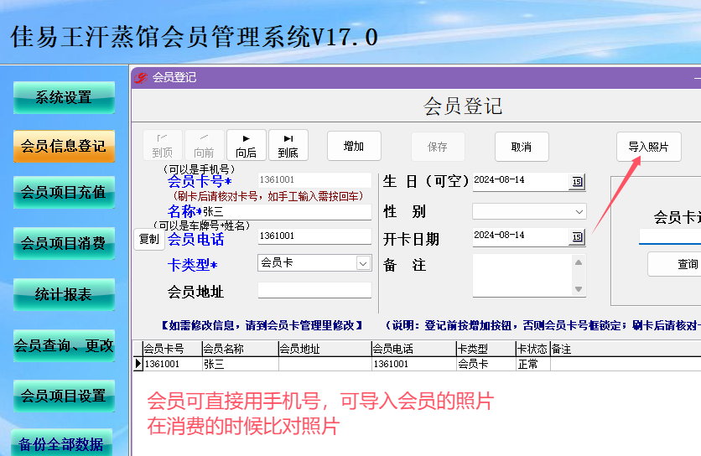Click the 备注 scrollbar down arrow

pyautogui.click(x=579, y=289)
